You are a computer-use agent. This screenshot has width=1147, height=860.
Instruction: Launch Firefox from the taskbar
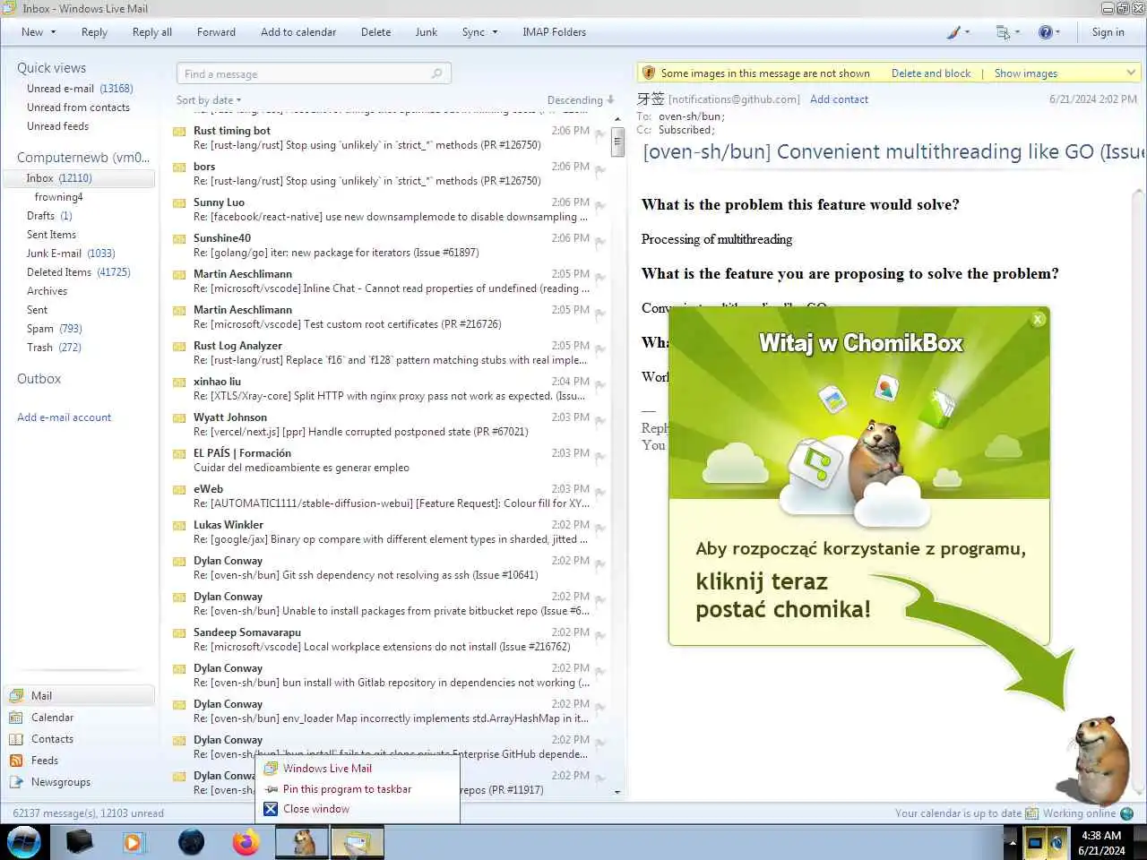point(245,842)
